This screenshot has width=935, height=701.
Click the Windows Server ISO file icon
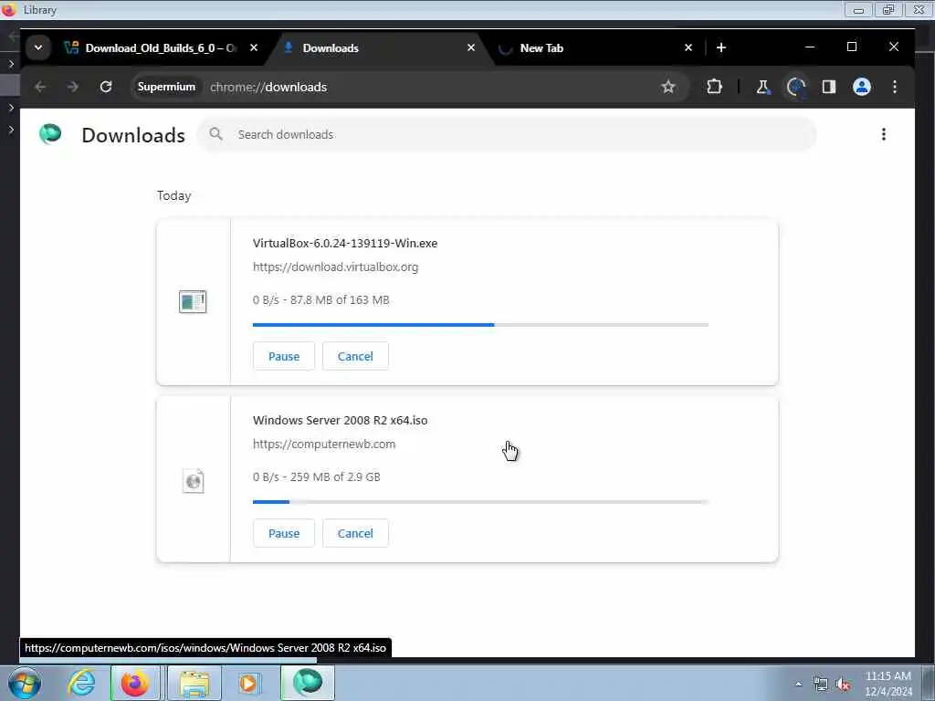tap(194, 481)
